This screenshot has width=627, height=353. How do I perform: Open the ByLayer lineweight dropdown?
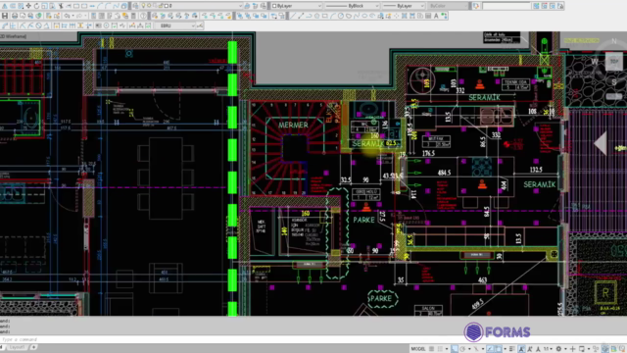(403, 6)
